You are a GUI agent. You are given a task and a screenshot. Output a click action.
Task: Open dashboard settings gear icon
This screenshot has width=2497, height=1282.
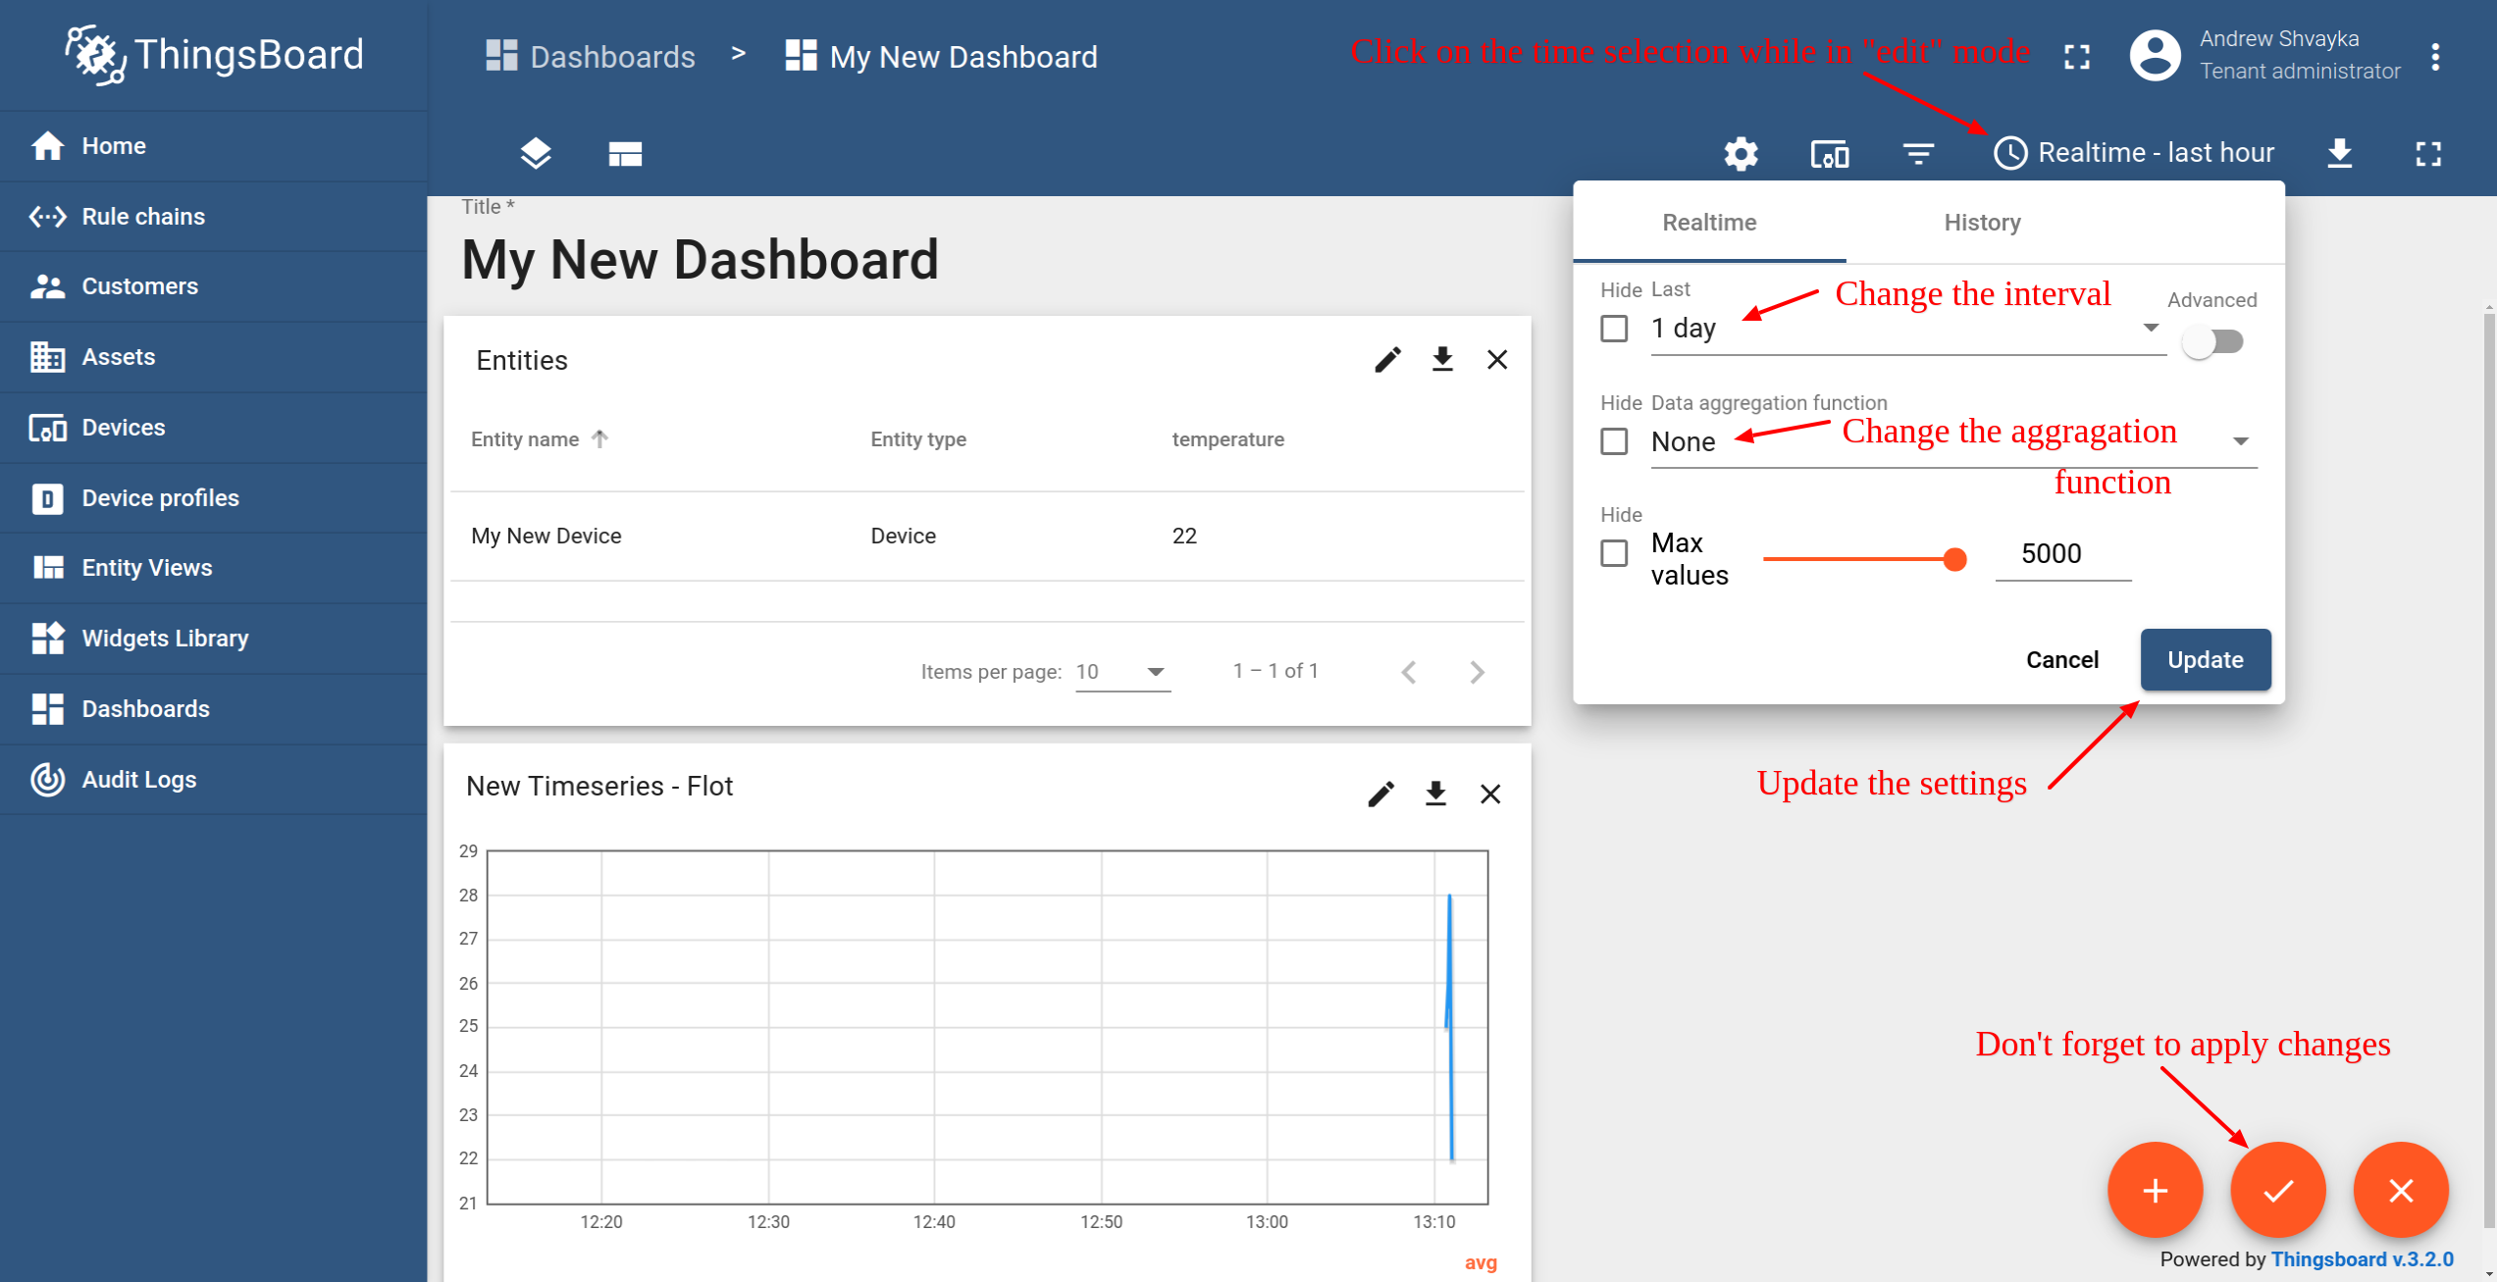[x=1741, y=154]
